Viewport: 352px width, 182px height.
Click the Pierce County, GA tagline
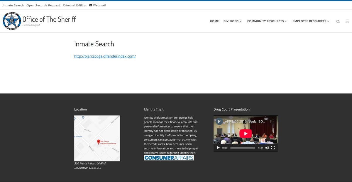[x=31, y=25]
